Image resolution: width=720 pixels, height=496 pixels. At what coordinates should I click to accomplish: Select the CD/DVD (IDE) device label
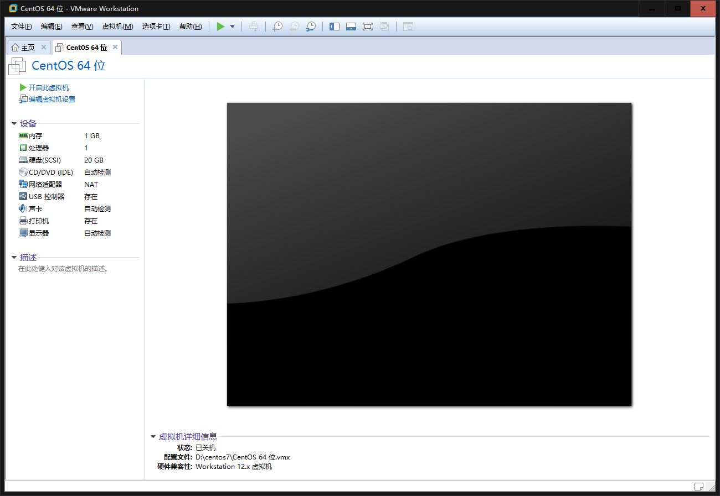point(51,172)
